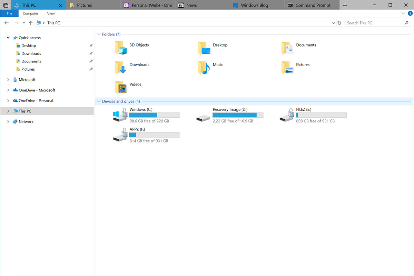Click the Search This PC field
The image size is (414, 276).
(374, 23)
